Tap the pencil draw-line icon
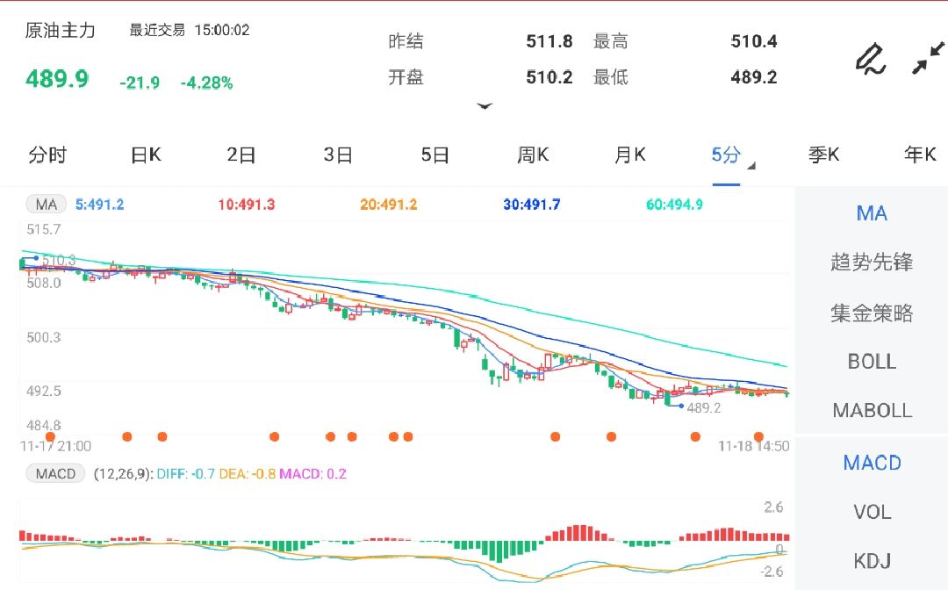 (x=870, y=59)
